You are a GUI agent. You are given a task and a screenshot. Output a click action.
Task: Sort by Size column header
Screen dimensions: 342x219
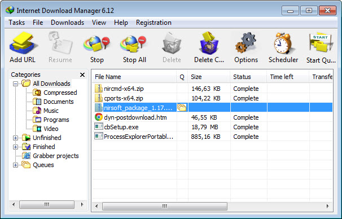[x=209, y=77]
